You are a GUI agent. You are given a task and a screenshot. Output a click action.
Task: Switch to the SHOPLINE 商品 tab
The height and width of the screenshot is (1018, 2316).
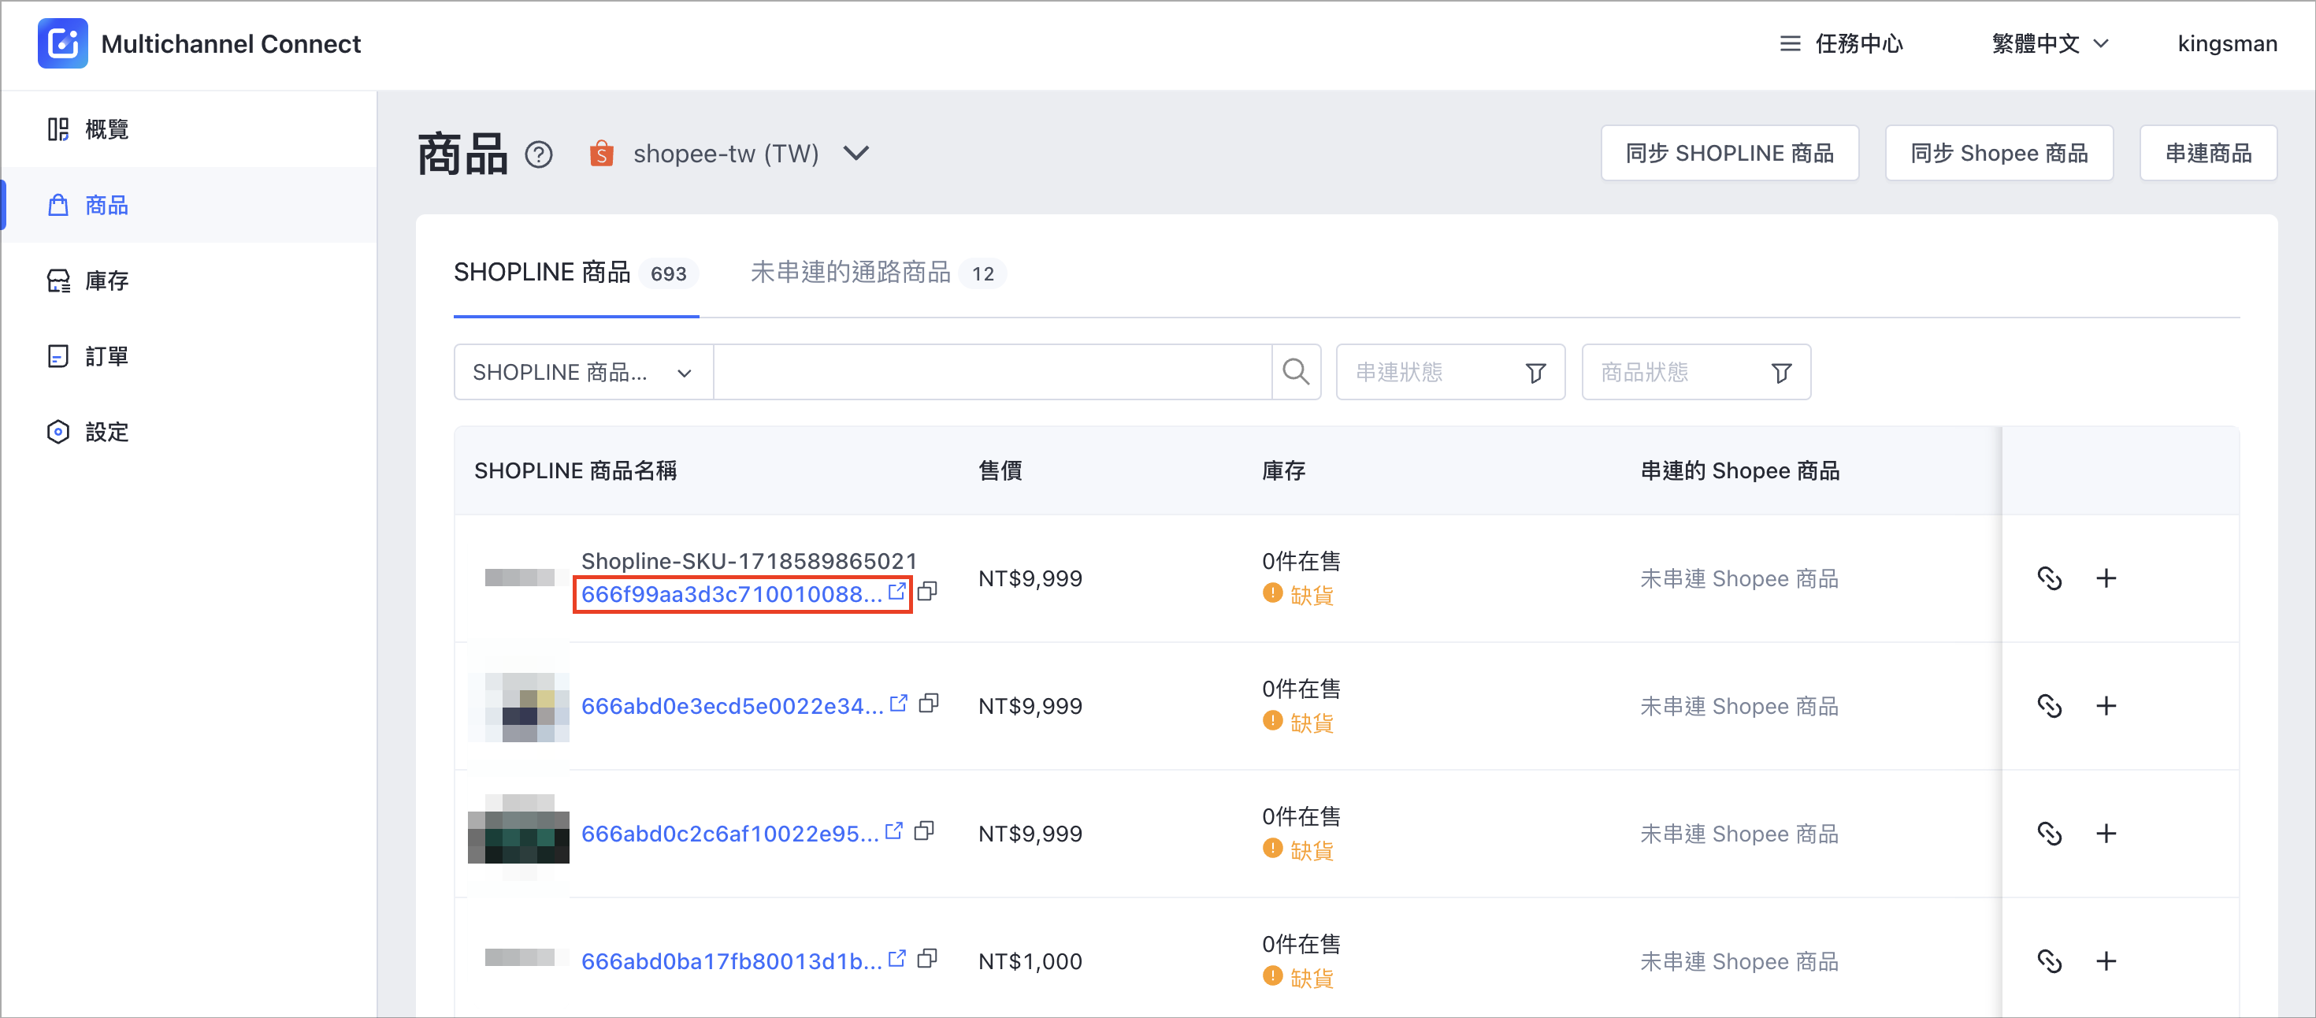click(575, 273)
